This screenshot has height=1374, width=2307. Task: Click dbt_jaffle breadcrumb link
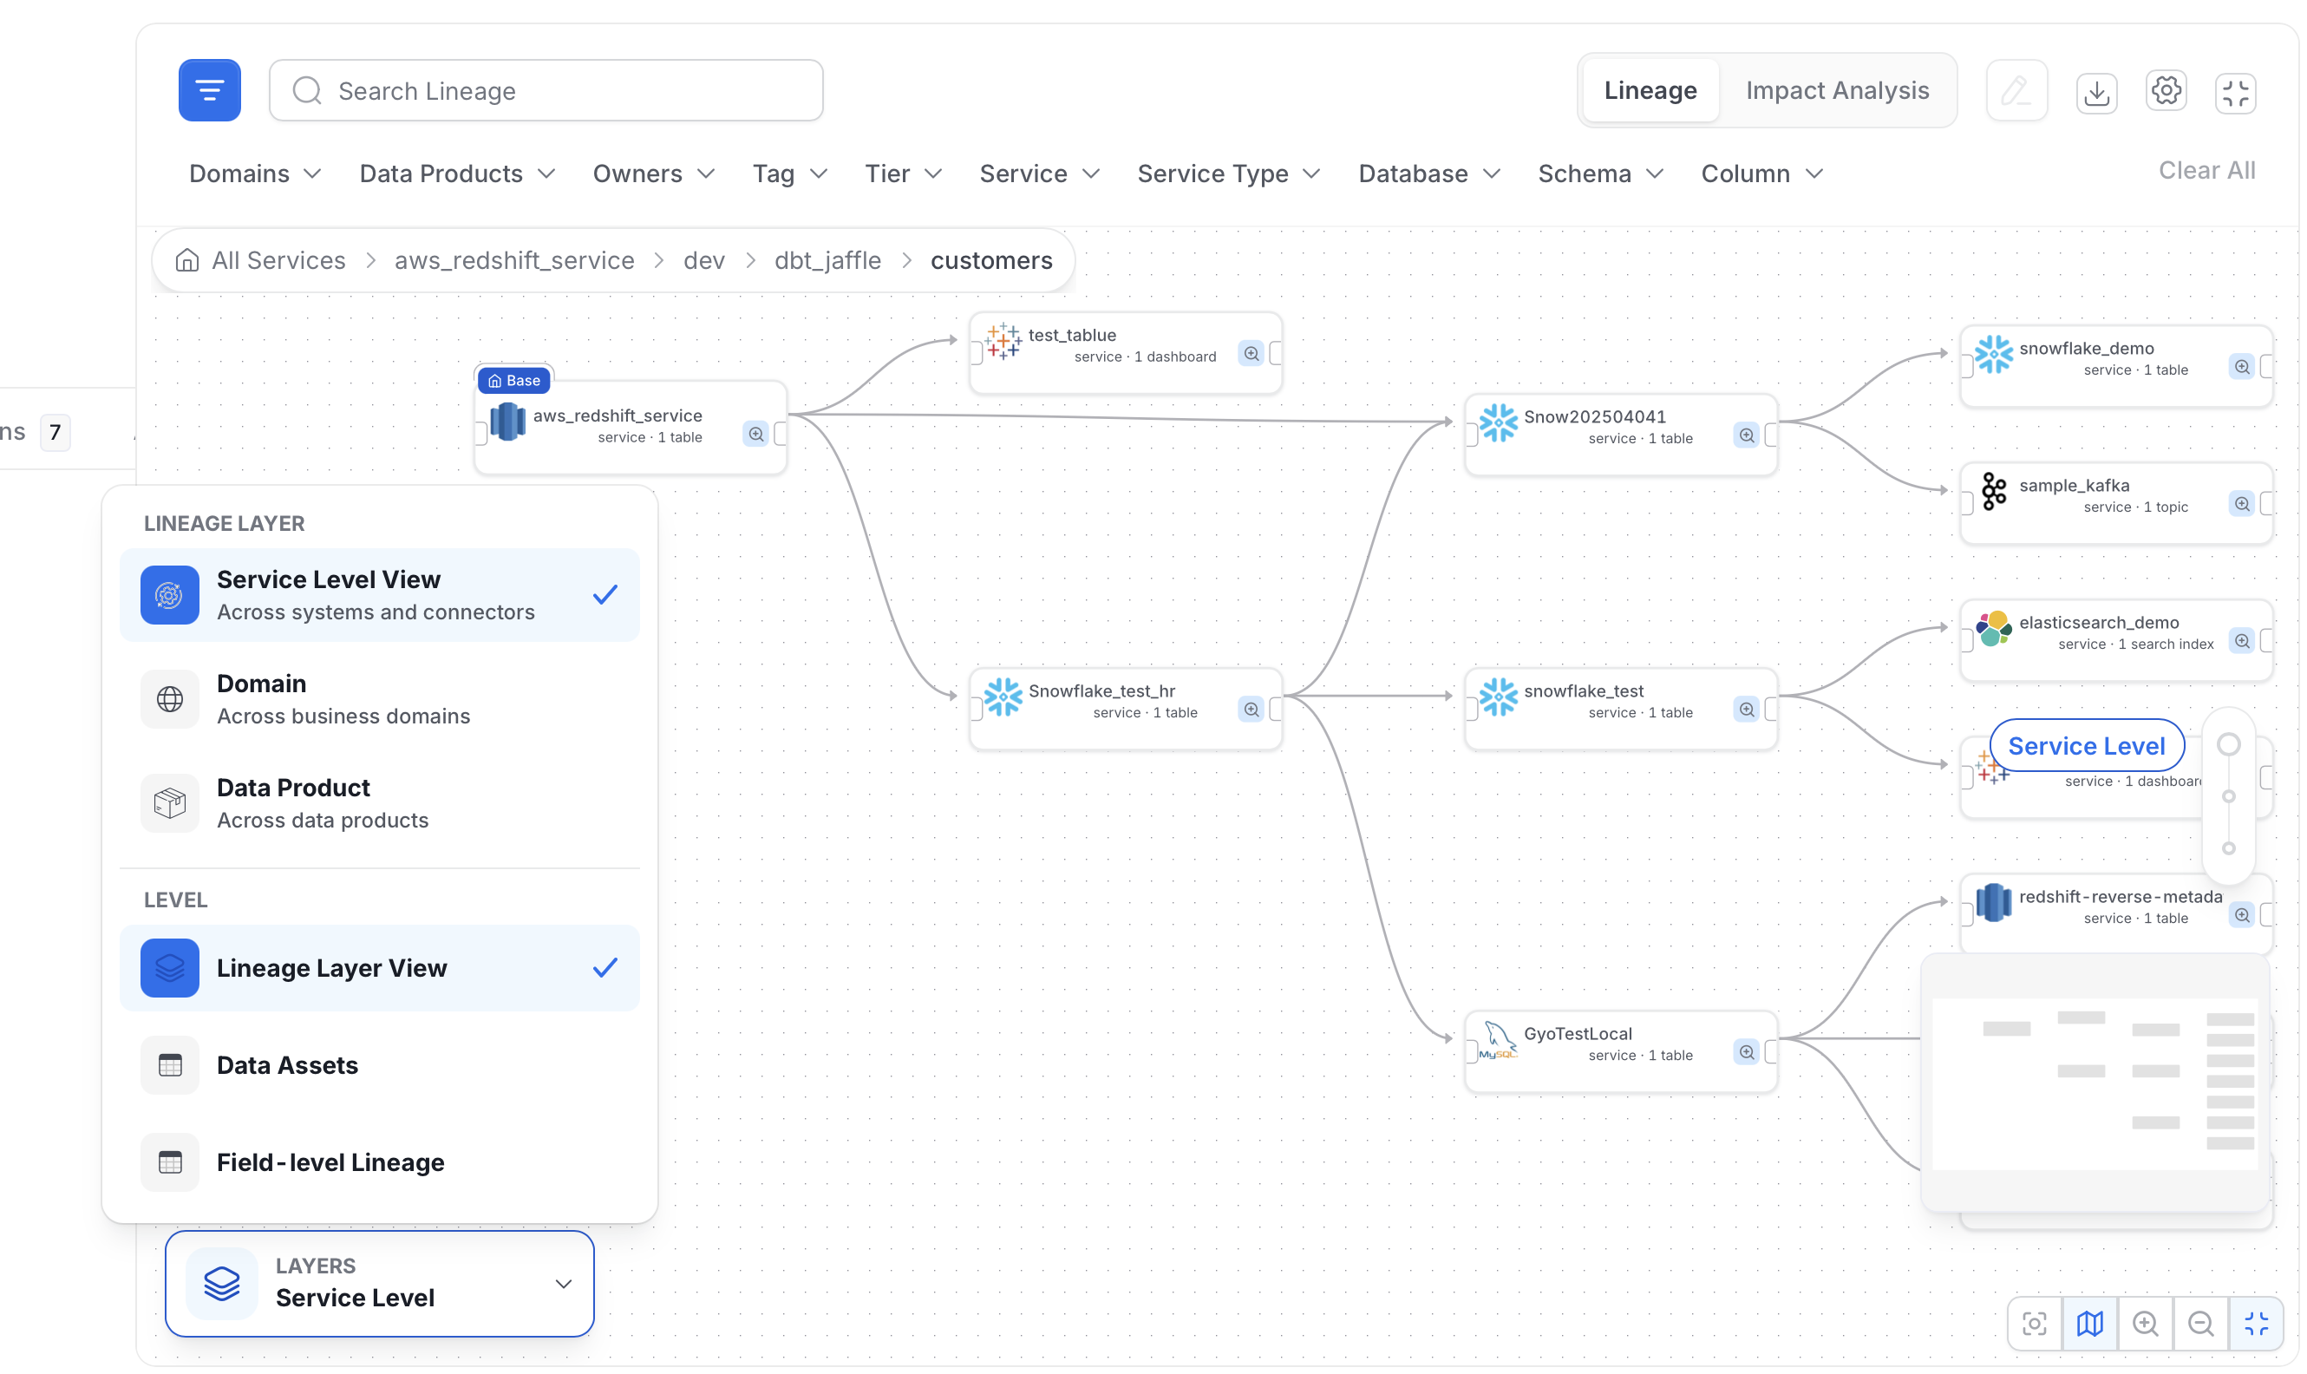coord(827,260)
